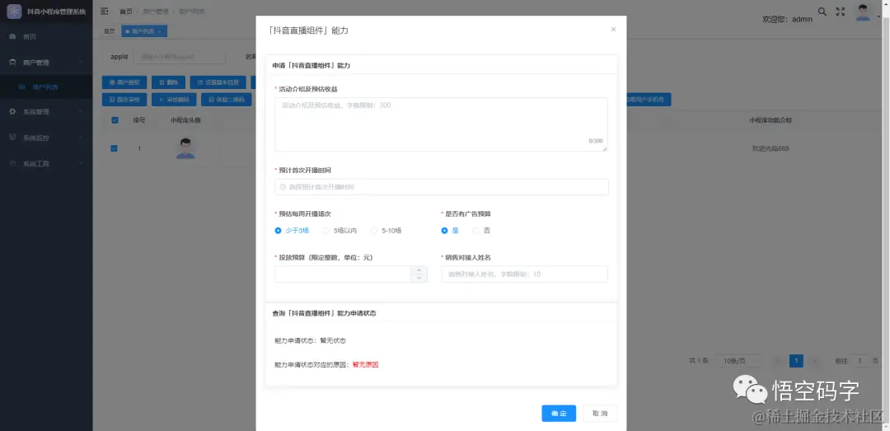Click the appId search input

[180, 57]
